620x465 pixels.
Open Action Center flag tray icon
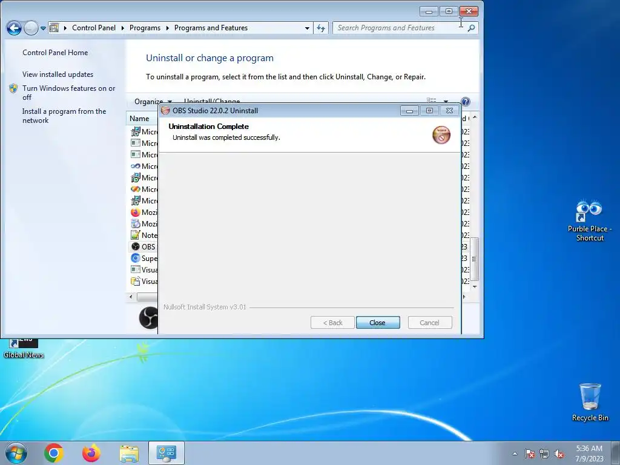click(530, 453)
